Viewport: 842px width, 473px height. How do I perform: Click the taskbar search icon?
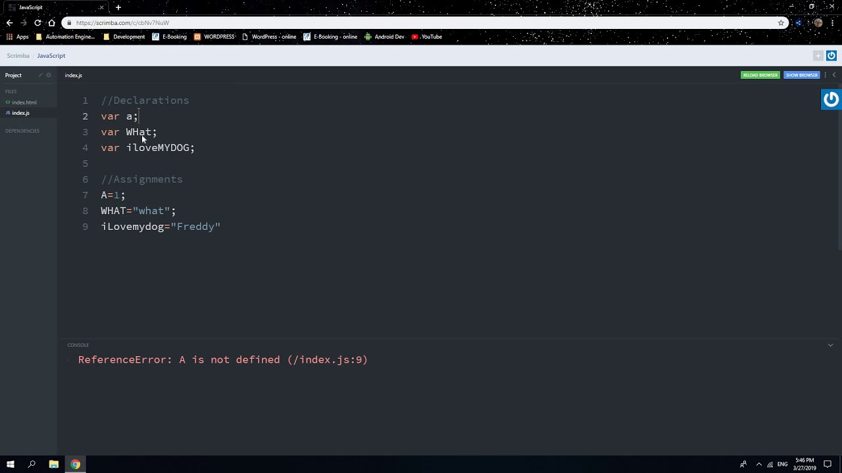click(32, 464)
